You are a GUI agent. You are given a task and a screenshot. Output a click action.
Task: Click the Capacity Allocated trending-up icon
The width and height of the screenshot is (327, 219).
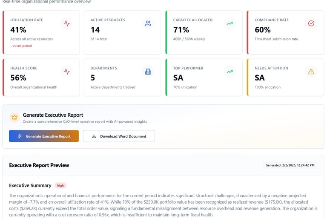(x=230, y=23)
